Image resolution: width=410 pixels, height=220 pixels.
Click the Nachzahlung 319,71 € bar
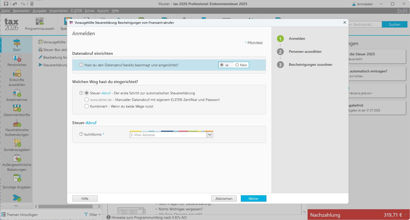tap(359, 215)
